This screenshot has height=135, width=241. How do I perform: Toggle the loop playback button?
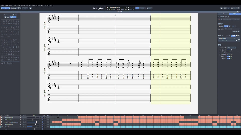[137, 8]
